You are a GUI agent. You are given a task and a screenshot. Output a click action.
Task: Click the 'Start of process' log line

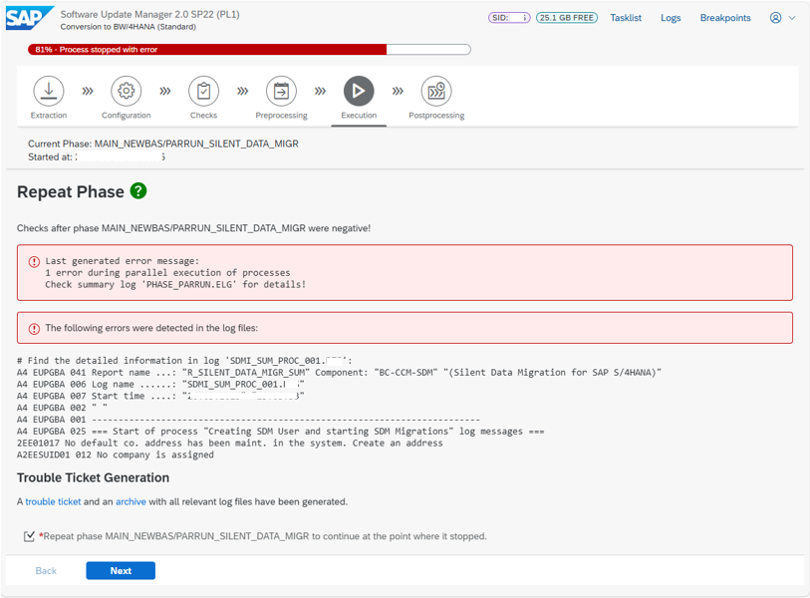(x=281, y=431)
